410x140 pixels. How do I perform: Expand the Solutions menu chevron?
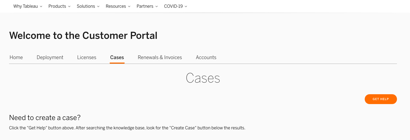click(98, 6)
